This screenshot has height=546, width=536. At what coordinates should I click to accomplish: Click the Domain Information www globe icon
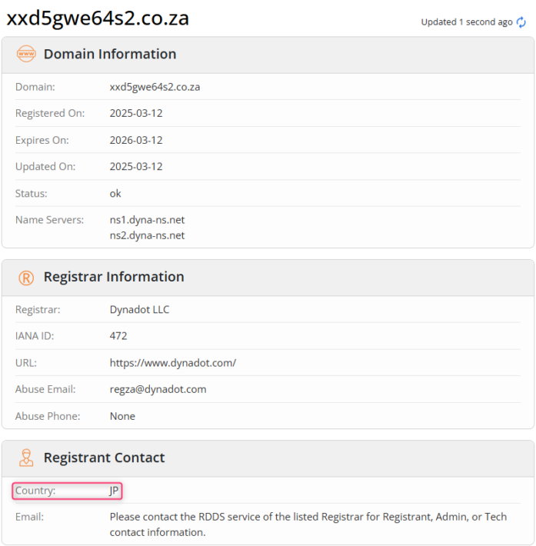[26, 55]
